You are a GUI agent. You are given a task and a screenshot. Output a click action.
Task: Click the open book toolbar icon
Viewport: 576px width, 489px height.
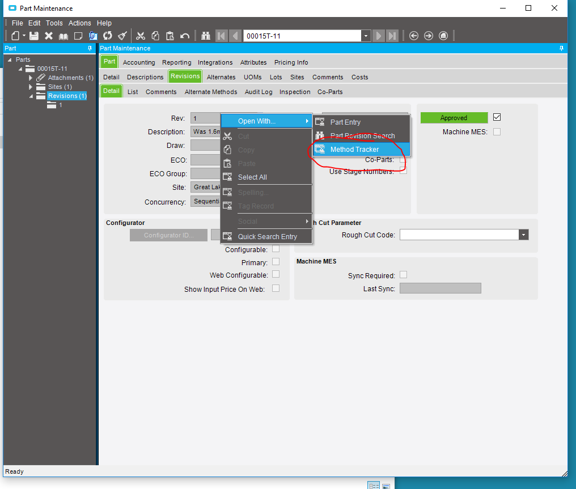pos(63,36)
